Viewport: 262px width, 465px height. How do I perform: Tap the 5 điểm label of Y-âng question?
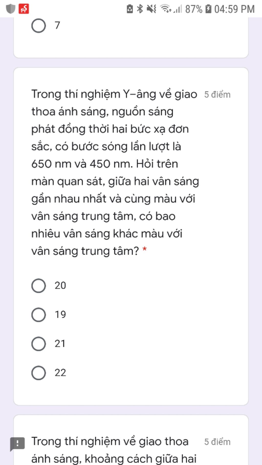click(217, 95)
